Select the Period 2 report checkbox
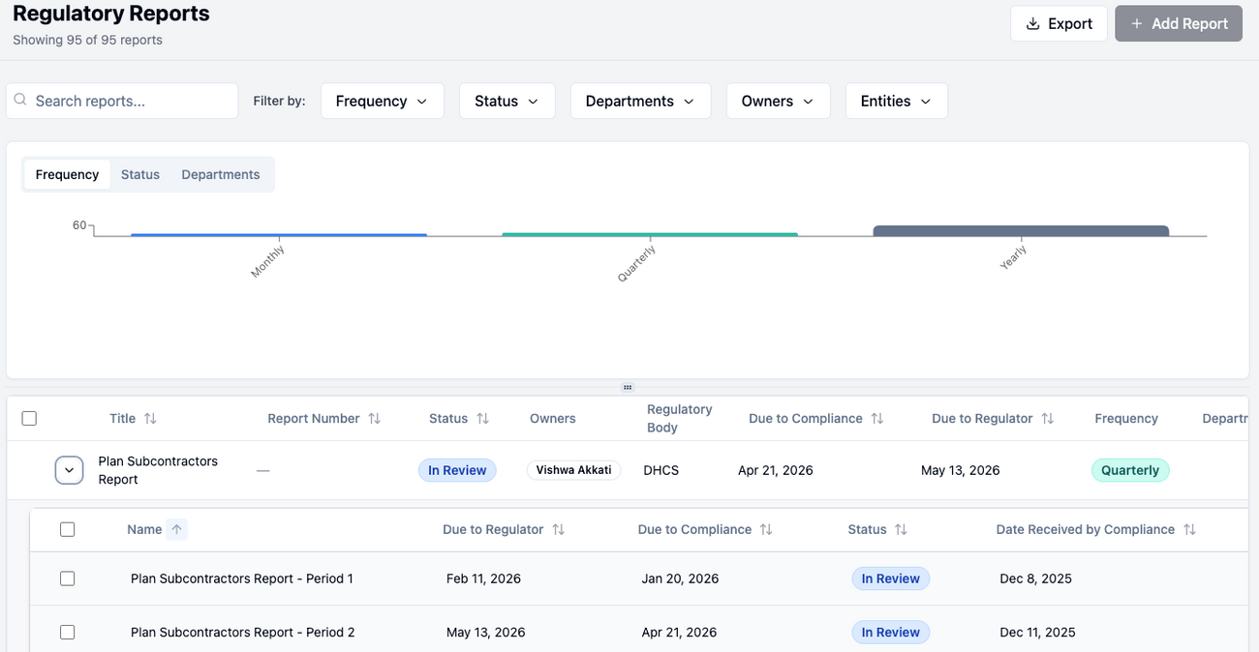 tap(68, 632)
